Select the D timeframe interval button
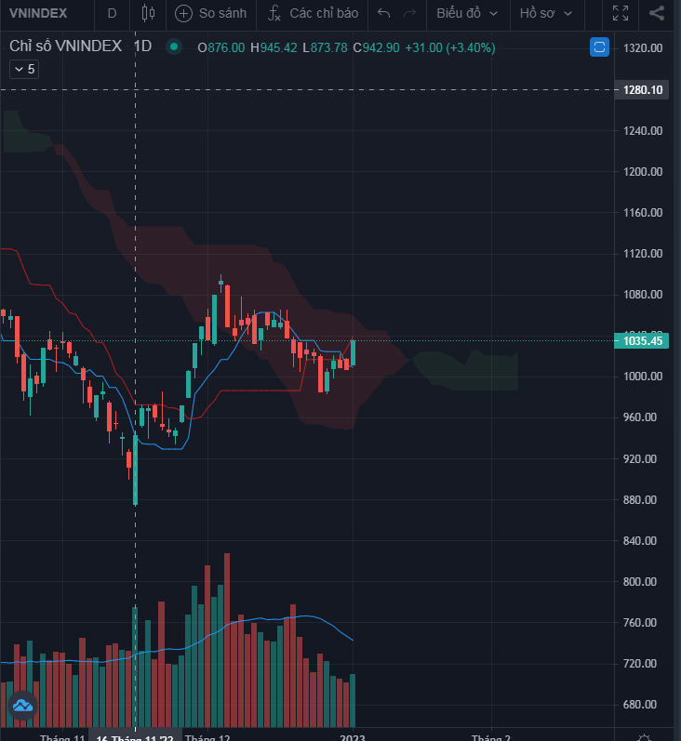This screenshot has width=681, height=741. 112,13
